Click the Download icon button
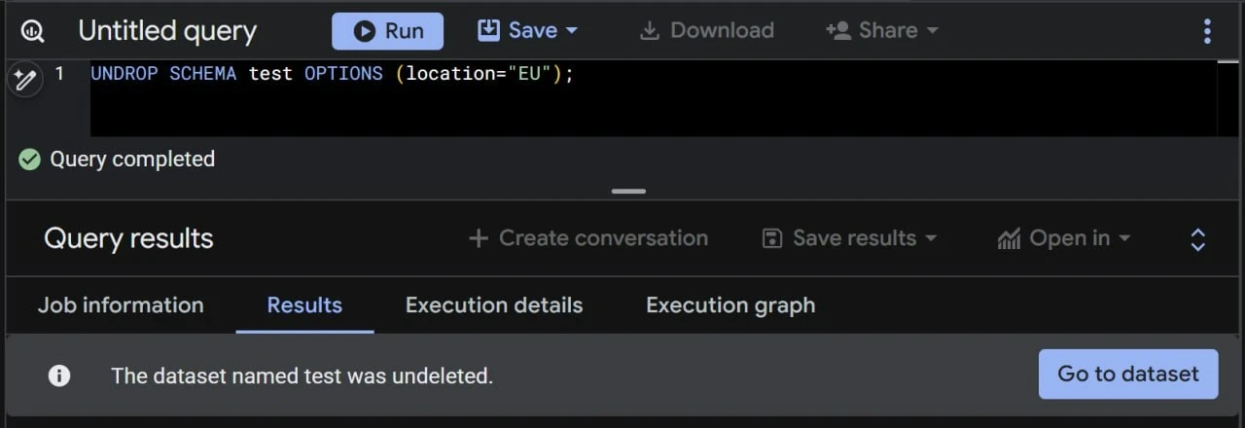 pyautogui.click(x=706, y=31)
